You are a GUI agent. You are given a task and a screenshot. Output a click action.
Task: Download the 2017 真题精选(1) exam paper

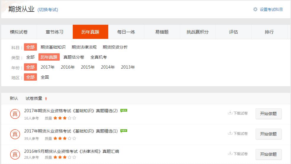[238, 133]
